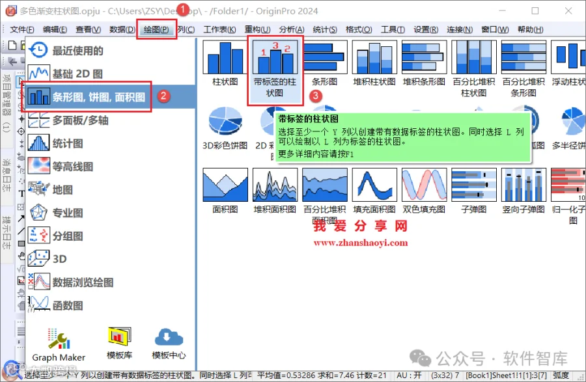Select the 归一化子弹图 normalized bullet chart
Screen dimensions: 586x382
click(568, 196)
